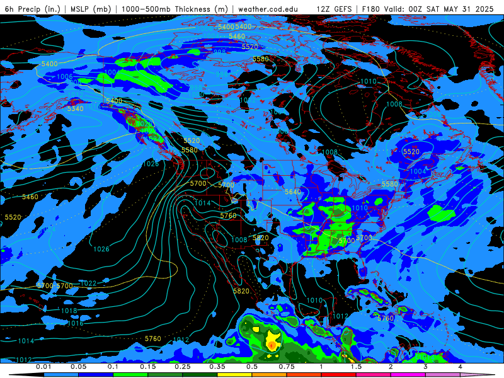504x378 pixels.
Task: Click the 1.5 legend value
Action: coord(356,367)
